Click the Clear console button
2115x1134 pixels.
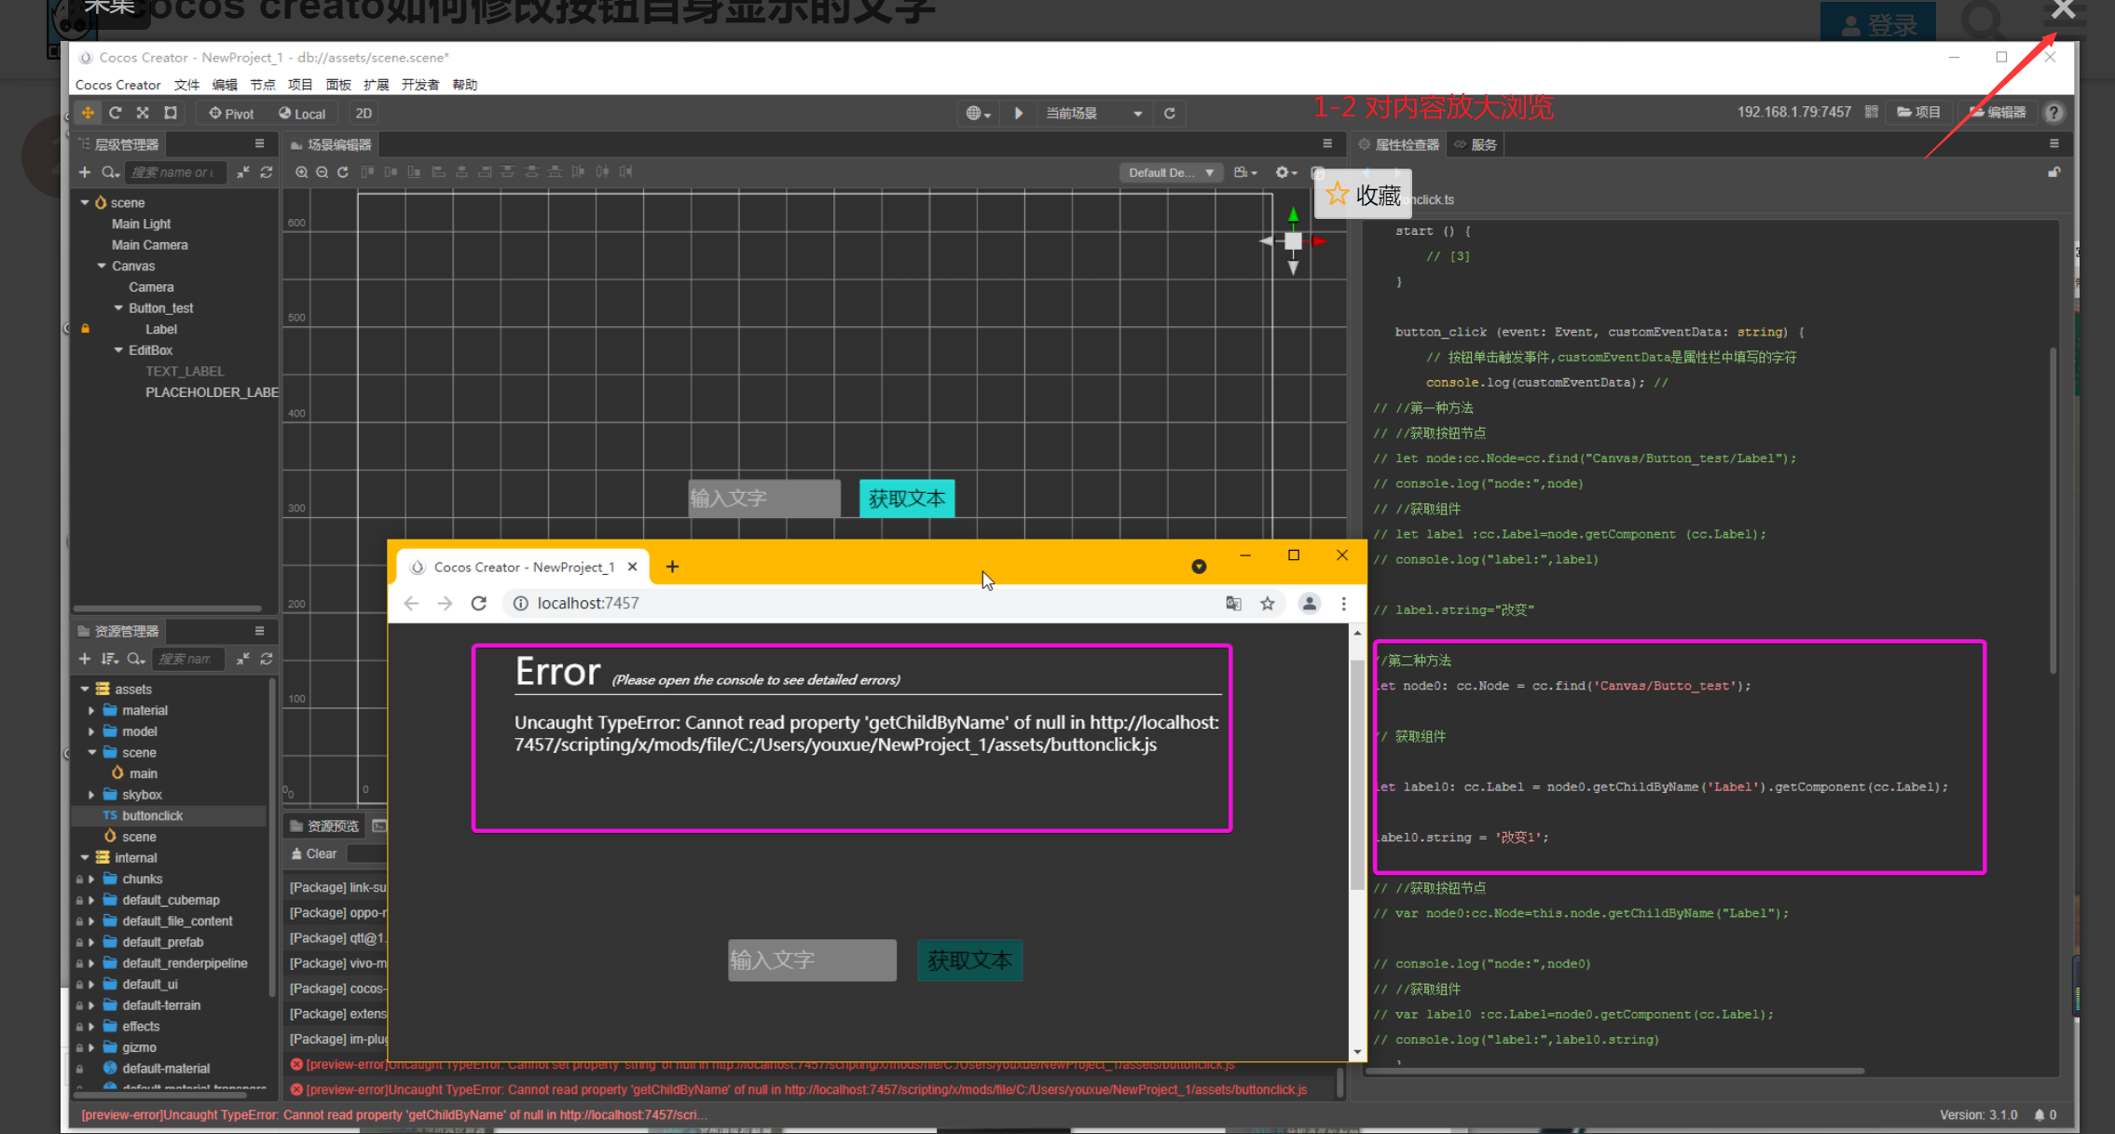(314, 854)
